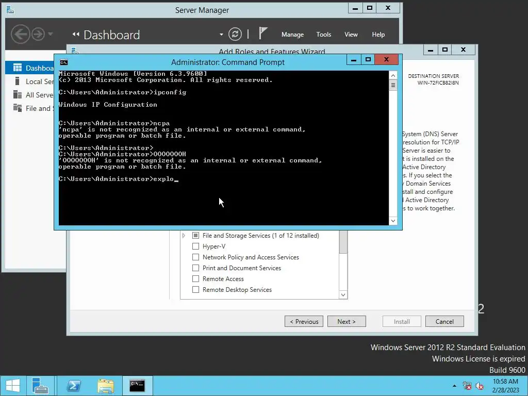Viewport: 528px width, 396px height.
Task: Click the Server Manager back arrow
Action: (x=20, y=34)
